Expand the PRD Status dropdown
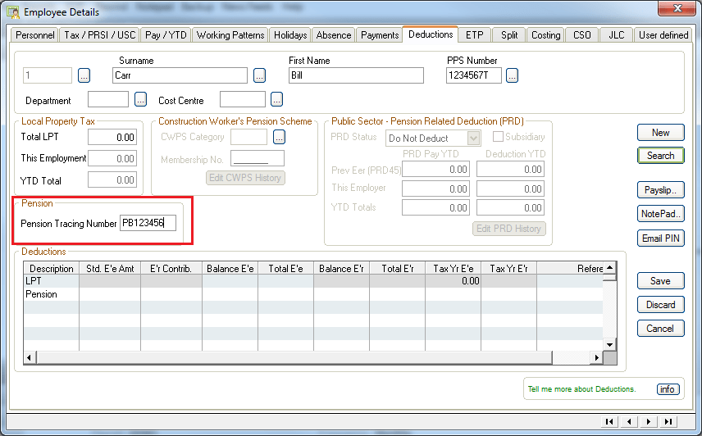Screen dimensions: 702x436 click(474, 139)
